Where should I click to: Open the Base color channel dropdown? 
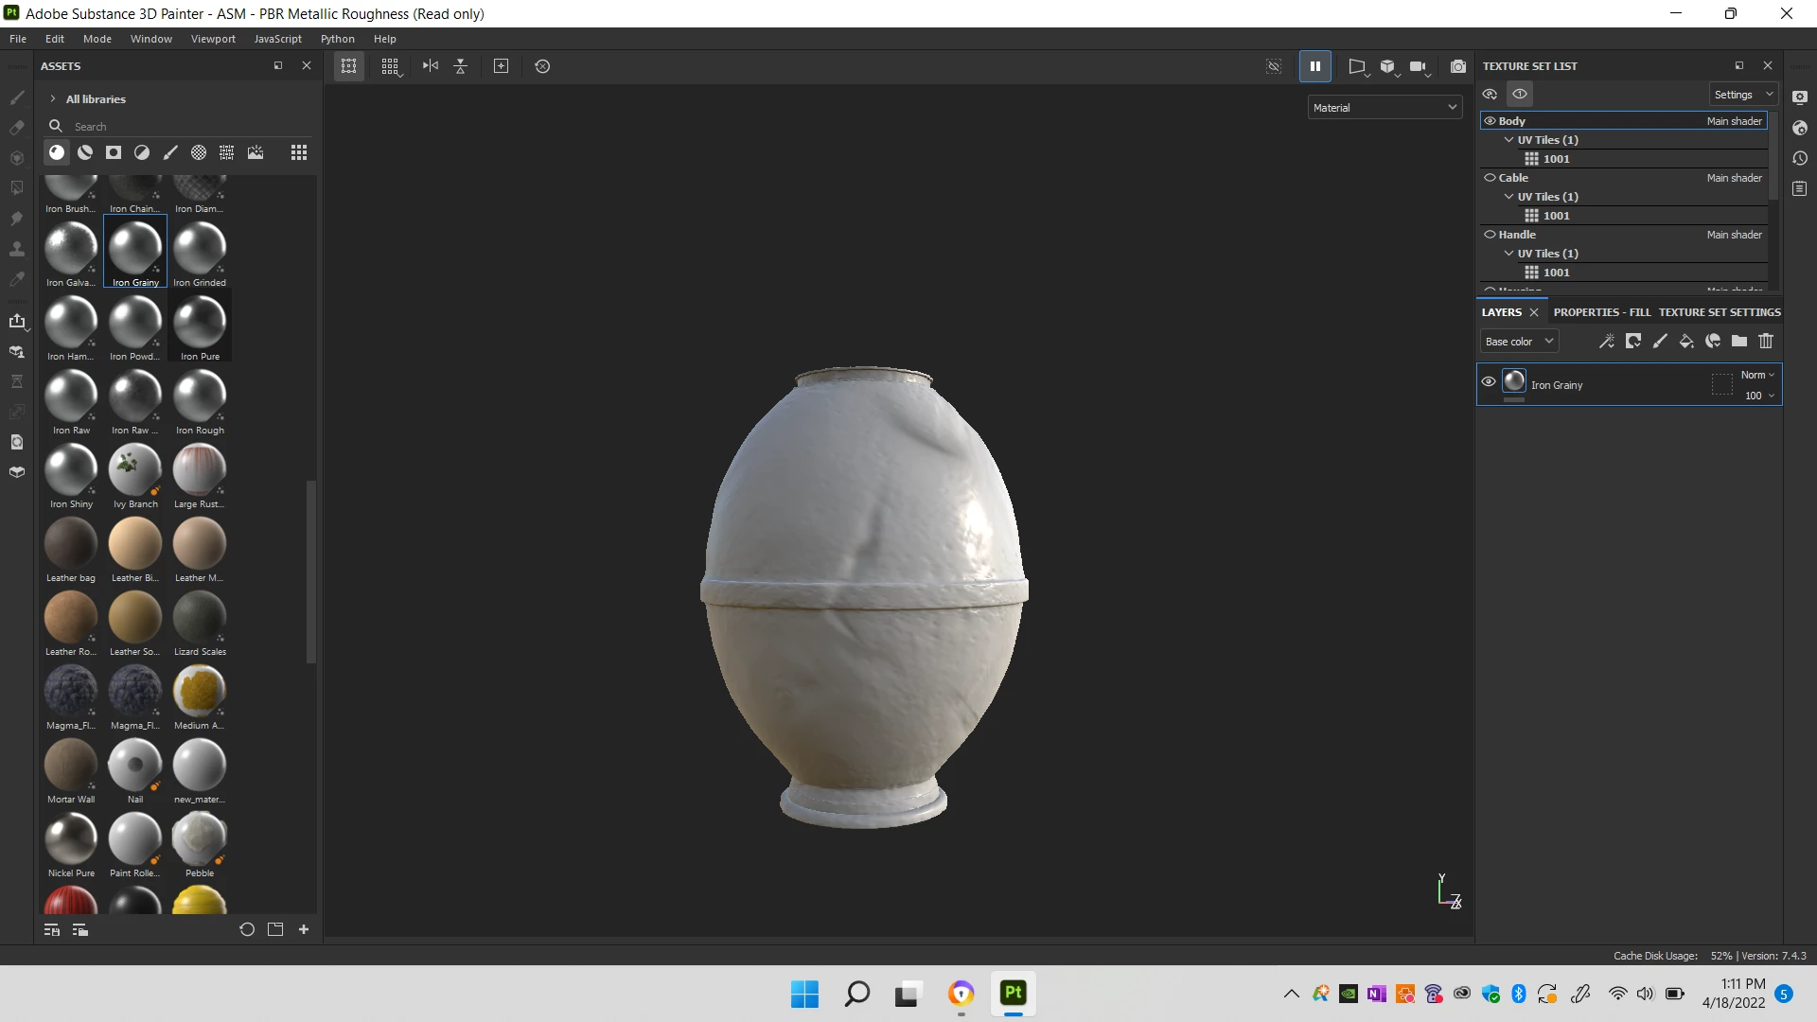click(1519, 342)
